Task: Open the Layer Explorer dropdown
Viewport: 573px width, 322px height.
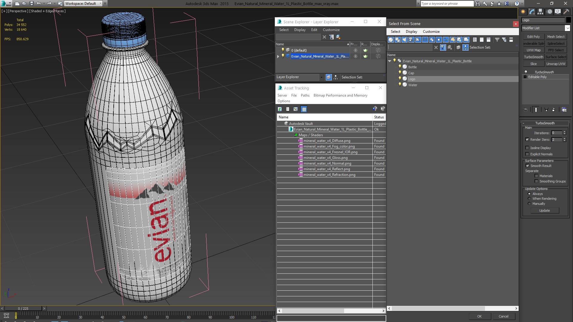Action: click(321, 77)
